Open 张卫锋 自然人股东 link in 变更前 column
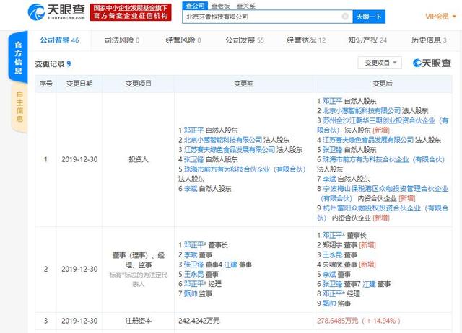The height and width of the screenshot is (333, 462). tap(193, 159)
